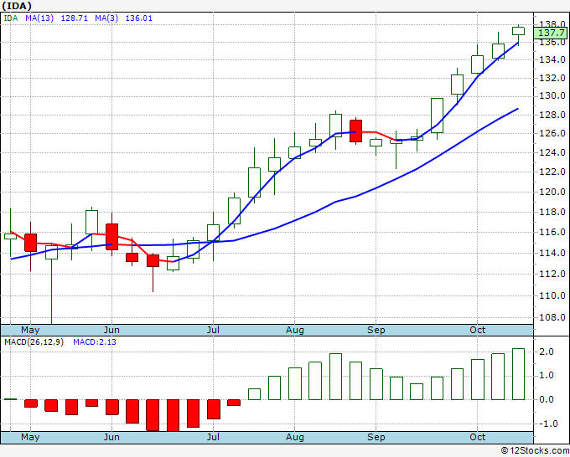Click the MACD:2.13 value label

click(x=95, y=342)
